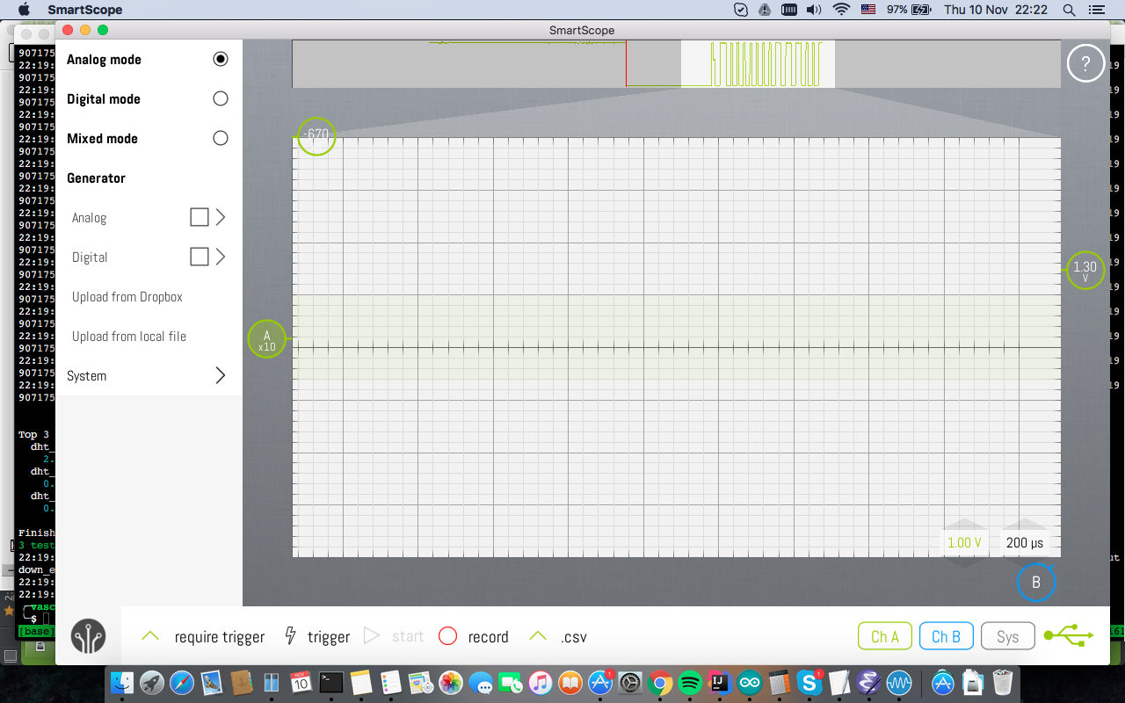Open iTunes from the Dock

pyautogui.click(x=541, y=682)
